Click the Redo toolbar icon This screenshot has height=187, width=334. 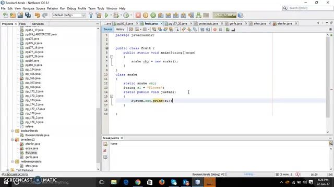pos(45,15)
